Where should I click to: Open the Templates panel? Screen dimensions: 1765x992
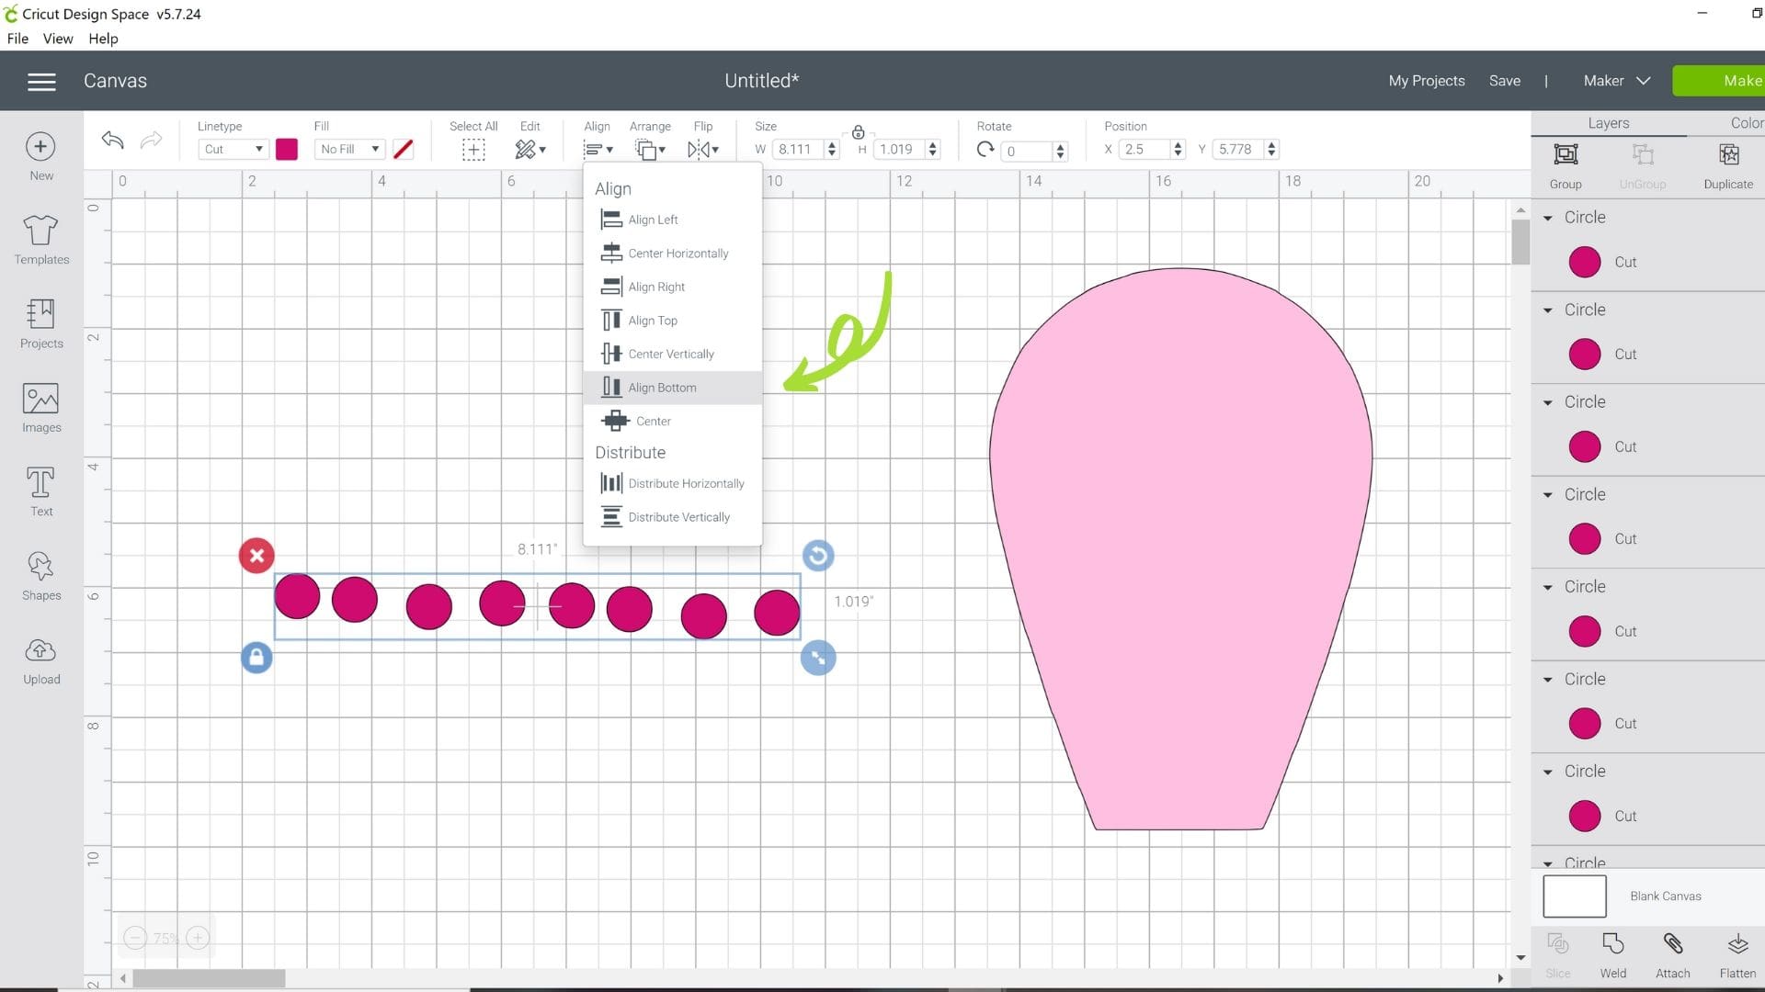[x=40, y=241]
